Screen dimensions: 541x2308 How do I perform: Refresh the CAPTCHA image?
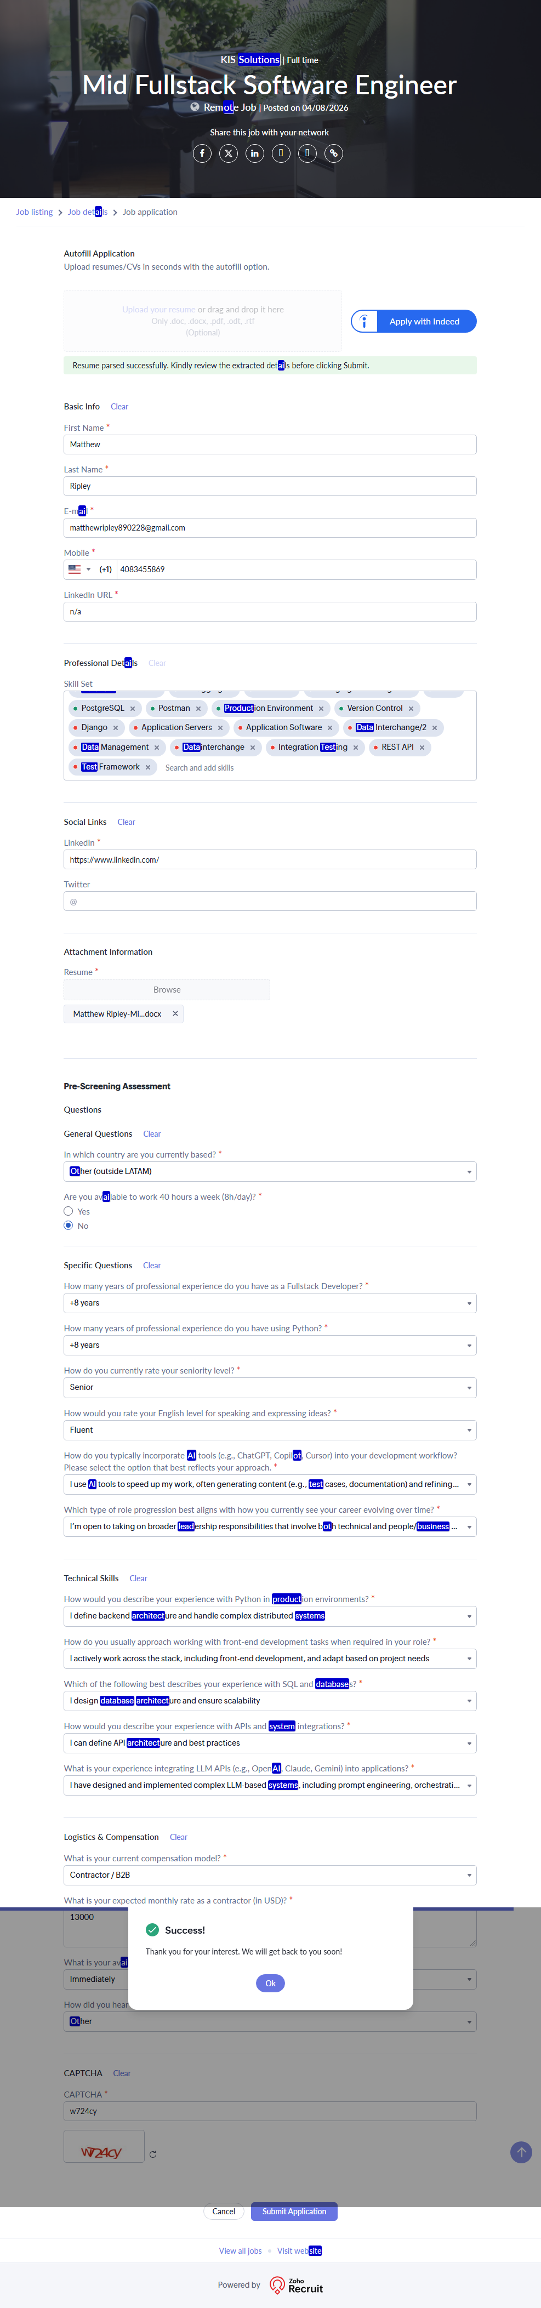coord(153,2154)
